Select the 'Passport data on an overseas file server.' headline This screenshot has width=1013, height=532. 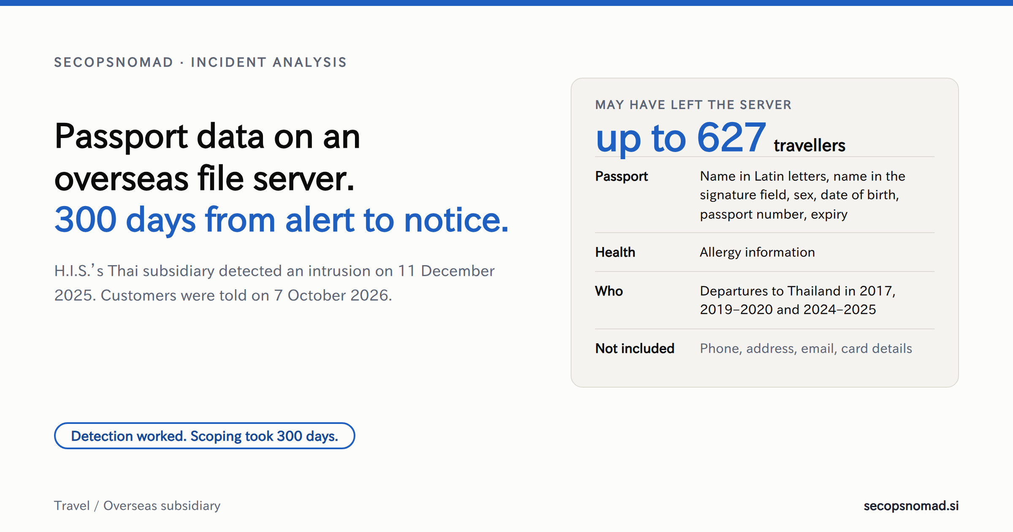[x=207, y=157]
